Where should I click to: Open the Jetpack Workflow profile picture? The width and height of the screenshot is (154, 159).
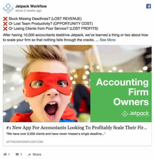click(x=8, y=8)
